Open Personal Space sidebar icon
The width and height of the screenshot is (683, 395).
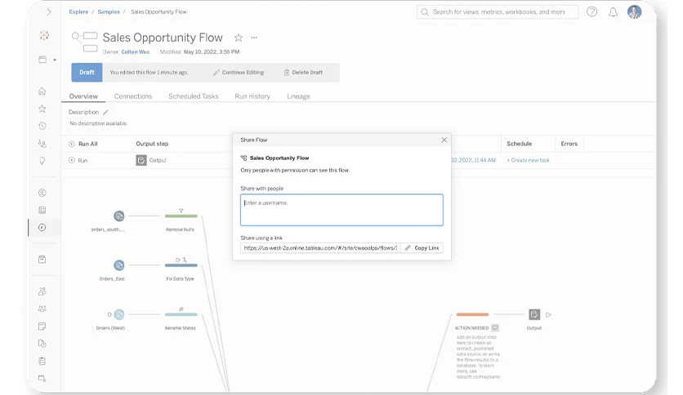pyautogui.click(x=42, y=193)
